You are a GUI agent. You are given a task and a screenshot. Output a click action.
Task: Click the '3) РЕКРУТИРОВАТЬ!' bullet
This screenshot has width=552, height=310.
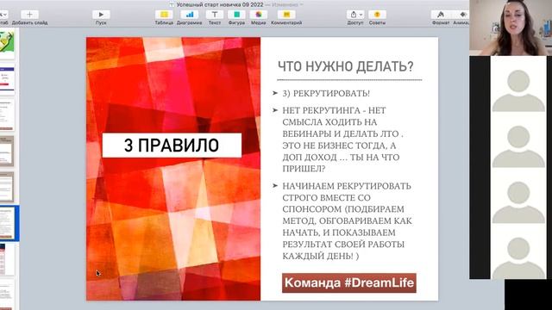click(326, 94)
